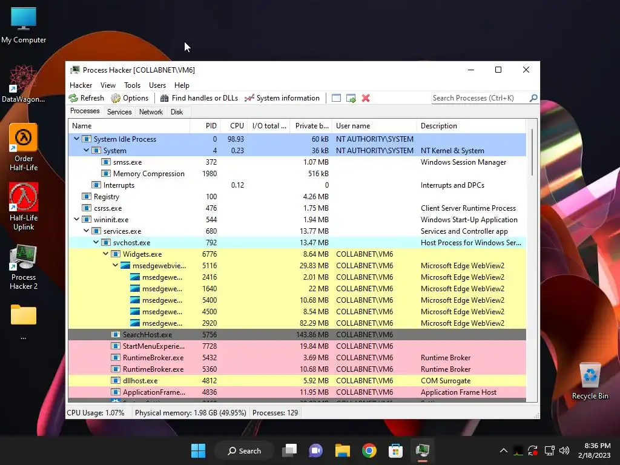Show hidden system tray icons

pos(503,450)
